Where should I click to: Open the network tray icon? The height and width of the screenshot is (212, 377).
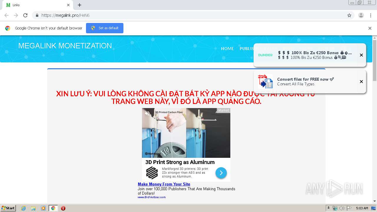pyautogui.click(x=335, y=208)
